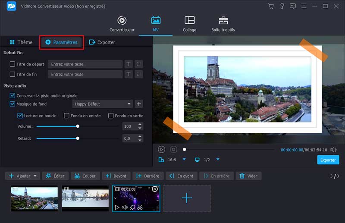The height and width of the screenshot is (223, 345).
Task: Open the feedback message icon in title bar
Action: tap(293, 6)
